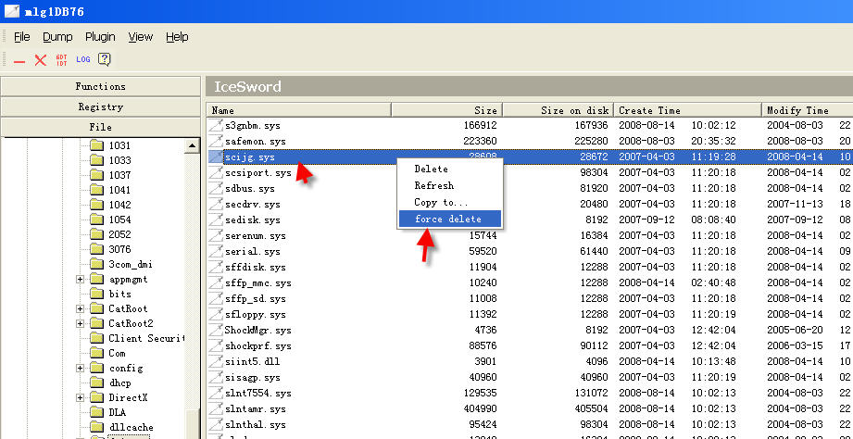Select the 1033 folder in tree
This screenshot has height=439, width=853.
pos(119,160)
